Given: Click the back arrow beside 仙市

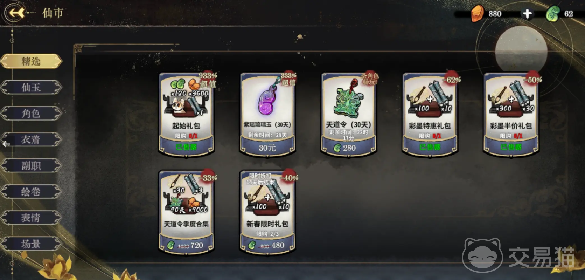Looking at the screenshot, I should (x=16, y=13).
